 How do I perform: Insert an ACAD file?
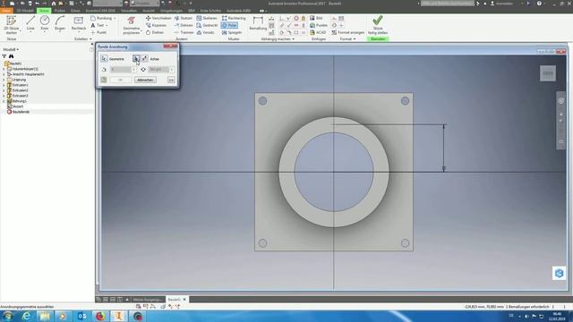pos(318,32)
